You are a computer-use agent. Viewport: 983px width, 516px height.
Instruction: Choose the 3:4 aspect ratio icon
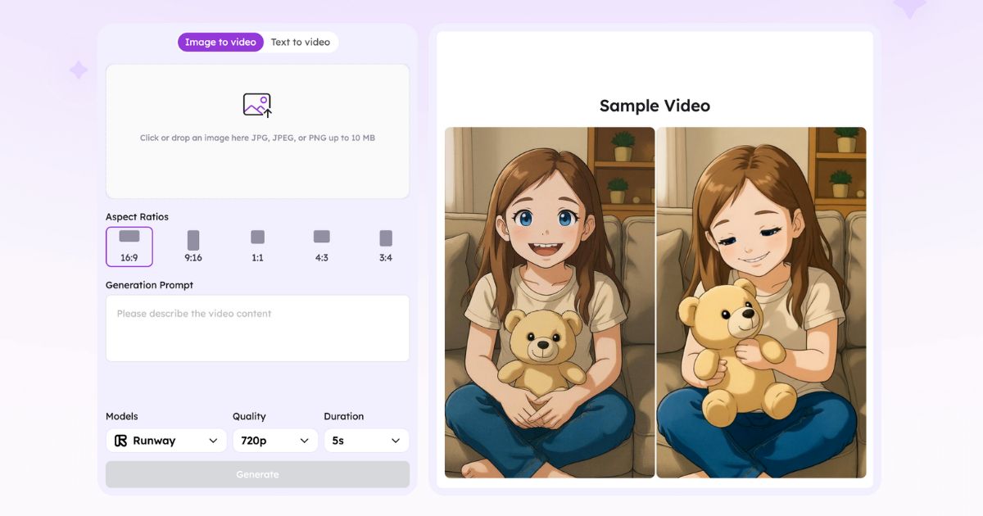(386, 238)
